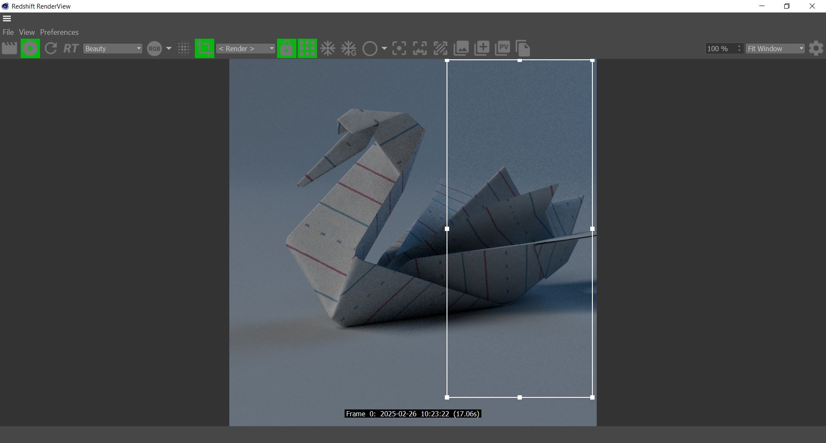Toggle RT real-time rendering mode
826x443 pixels.
tap(71, 48)
